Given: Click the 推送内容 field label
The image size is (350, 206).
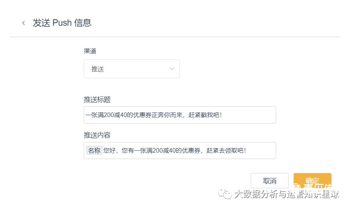Looking at the screenshot, I should tap(97, 135).
